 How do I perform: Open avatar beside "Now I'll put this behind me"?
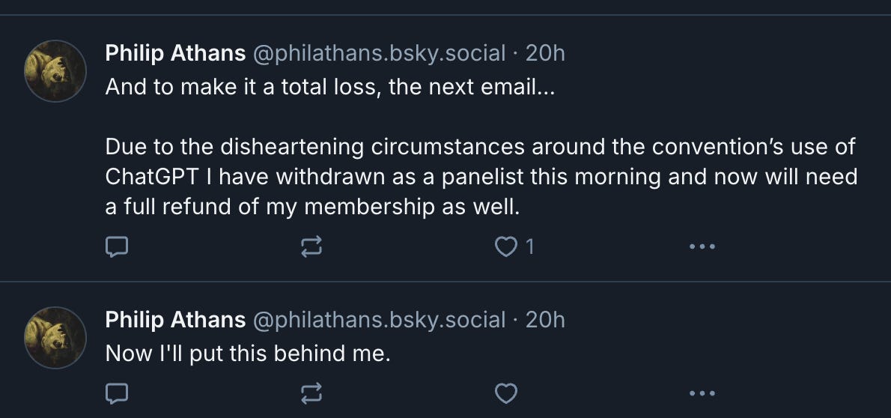pos(56,337)
